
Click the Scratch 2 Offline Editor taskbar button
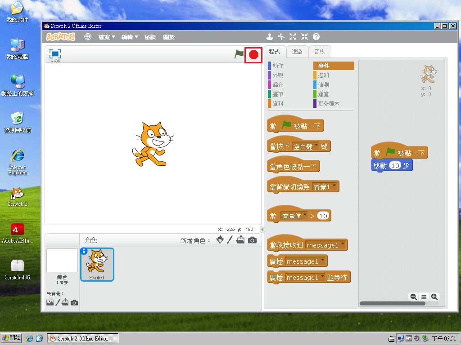click(83, 339)
